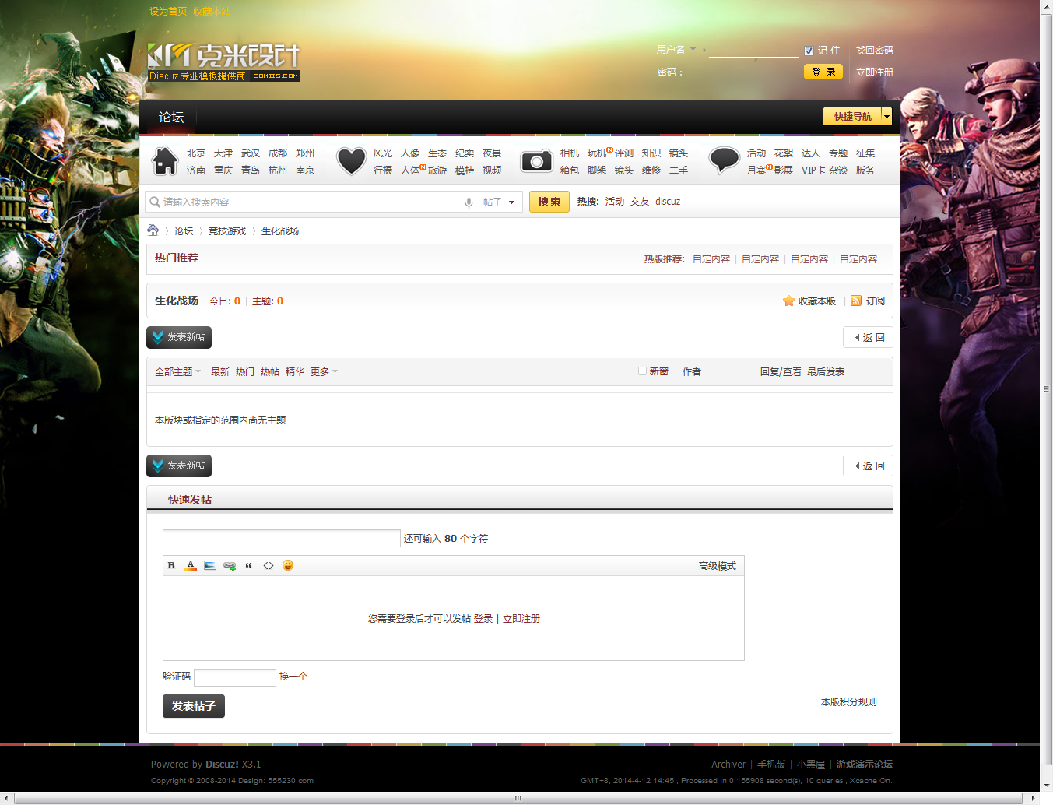Click the 克米设计 site logo
This screenshot has width=1053, height=805.
click(223, 62)
